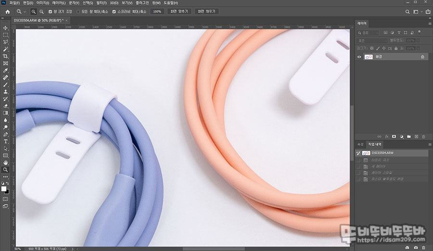Image resolution: width=433 pixels, height=251 pixels.
Task: Activate the Crop tool
Action: coord(5,56)
